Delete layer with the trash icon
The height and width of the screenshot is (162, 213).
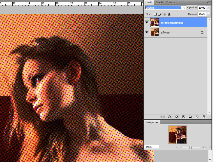click(x=204, y=117)
